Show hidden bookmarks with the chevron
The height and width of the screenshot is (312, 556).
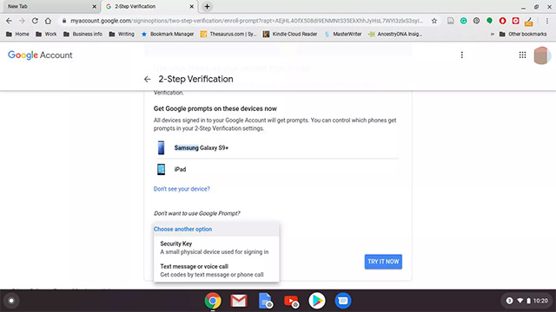click(x=493, y=34)
